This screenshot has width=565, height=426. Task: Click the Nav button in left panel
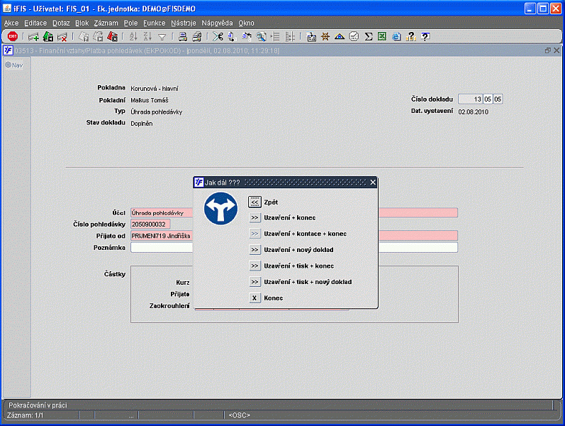(13, 65)
